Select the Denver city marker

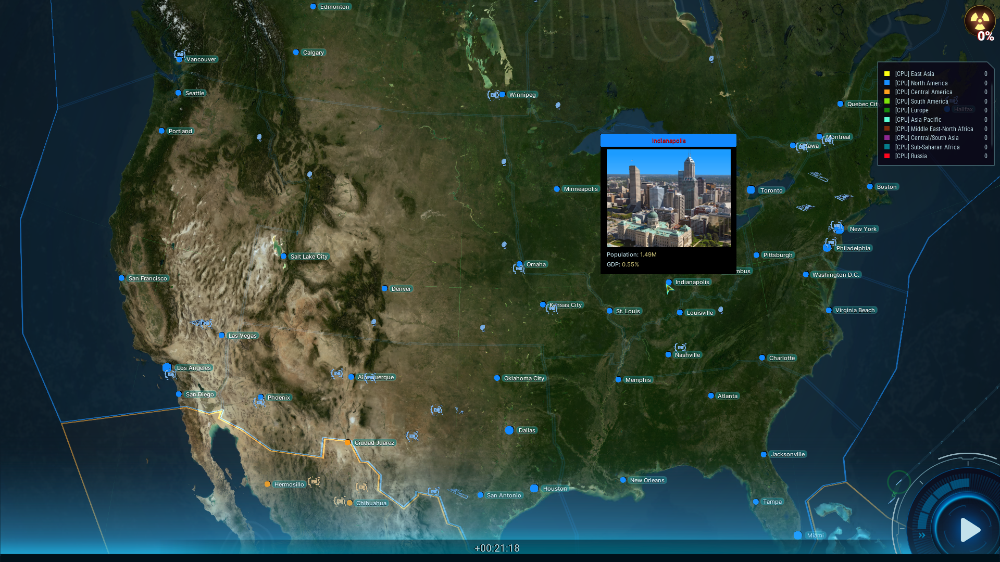click(x=385, y=288)
